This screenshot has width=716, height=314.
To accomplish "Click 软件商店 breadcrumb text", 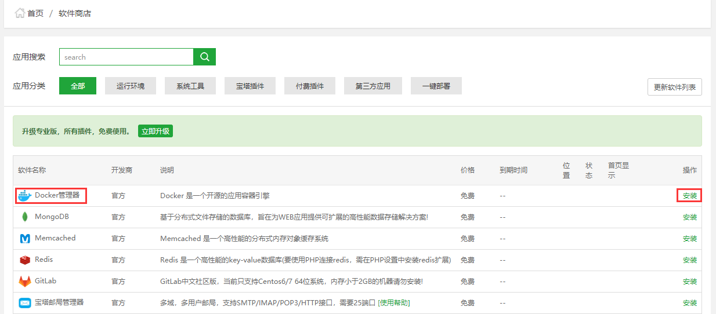I will (x=75, y=13).
